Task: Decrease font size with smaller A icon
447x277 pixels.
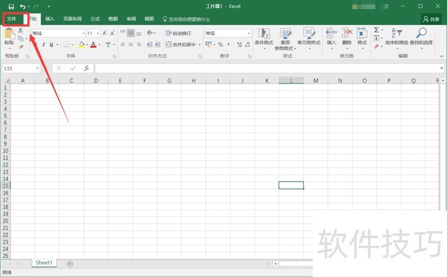Action: 112,33
